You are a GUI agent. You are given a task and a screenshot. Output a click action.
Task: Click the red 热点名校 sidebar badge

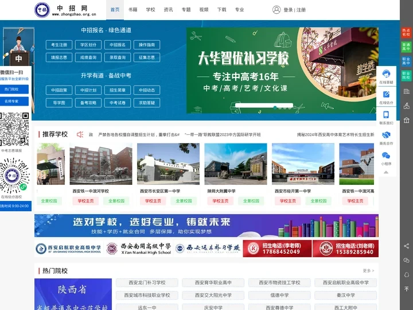406,32
